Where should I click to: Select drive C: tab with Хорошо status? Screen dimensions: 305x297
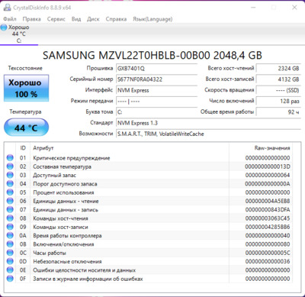pos(19,34)
